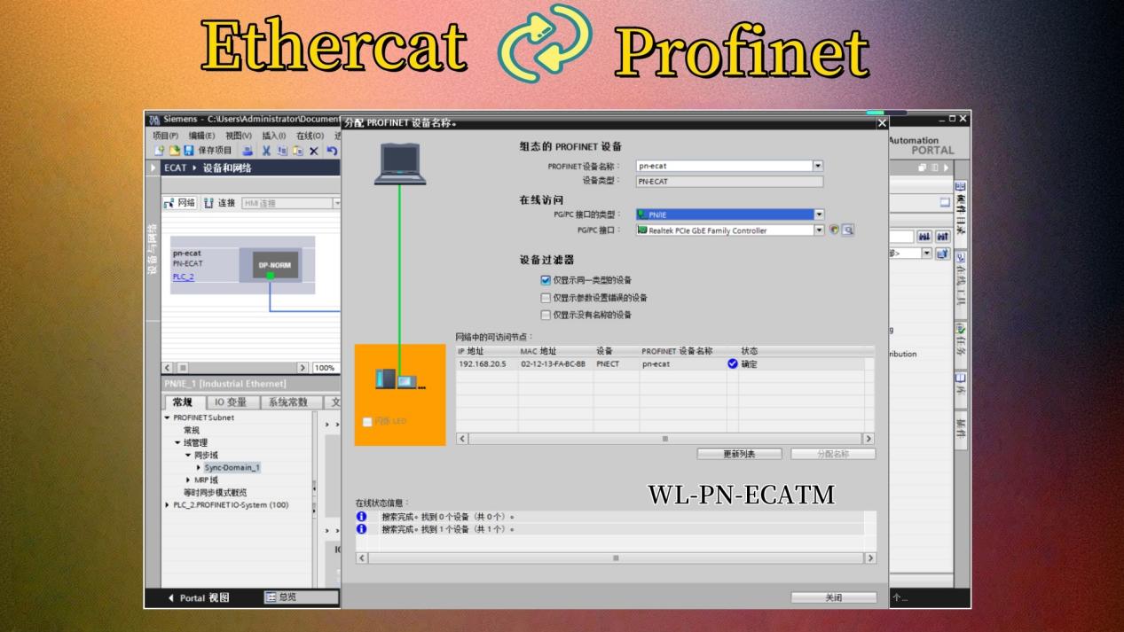This screenshot has height=632, width=1124.
Task: Select the 192.168.20.5 IP address cell
Action: point(487,363)
